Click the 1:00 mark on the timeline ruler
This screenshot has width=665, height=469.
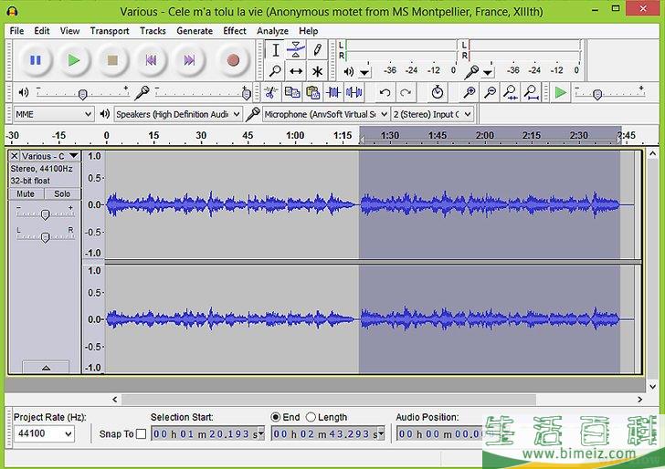point(295,136)
